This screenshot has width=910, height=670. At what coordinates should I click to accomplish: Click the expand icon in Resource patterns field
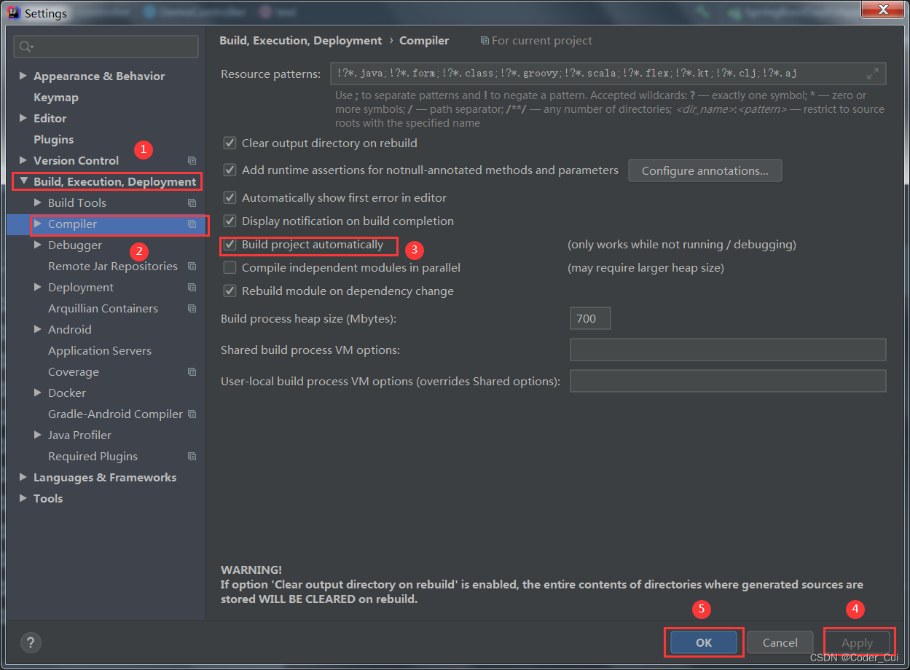(873, 74)
